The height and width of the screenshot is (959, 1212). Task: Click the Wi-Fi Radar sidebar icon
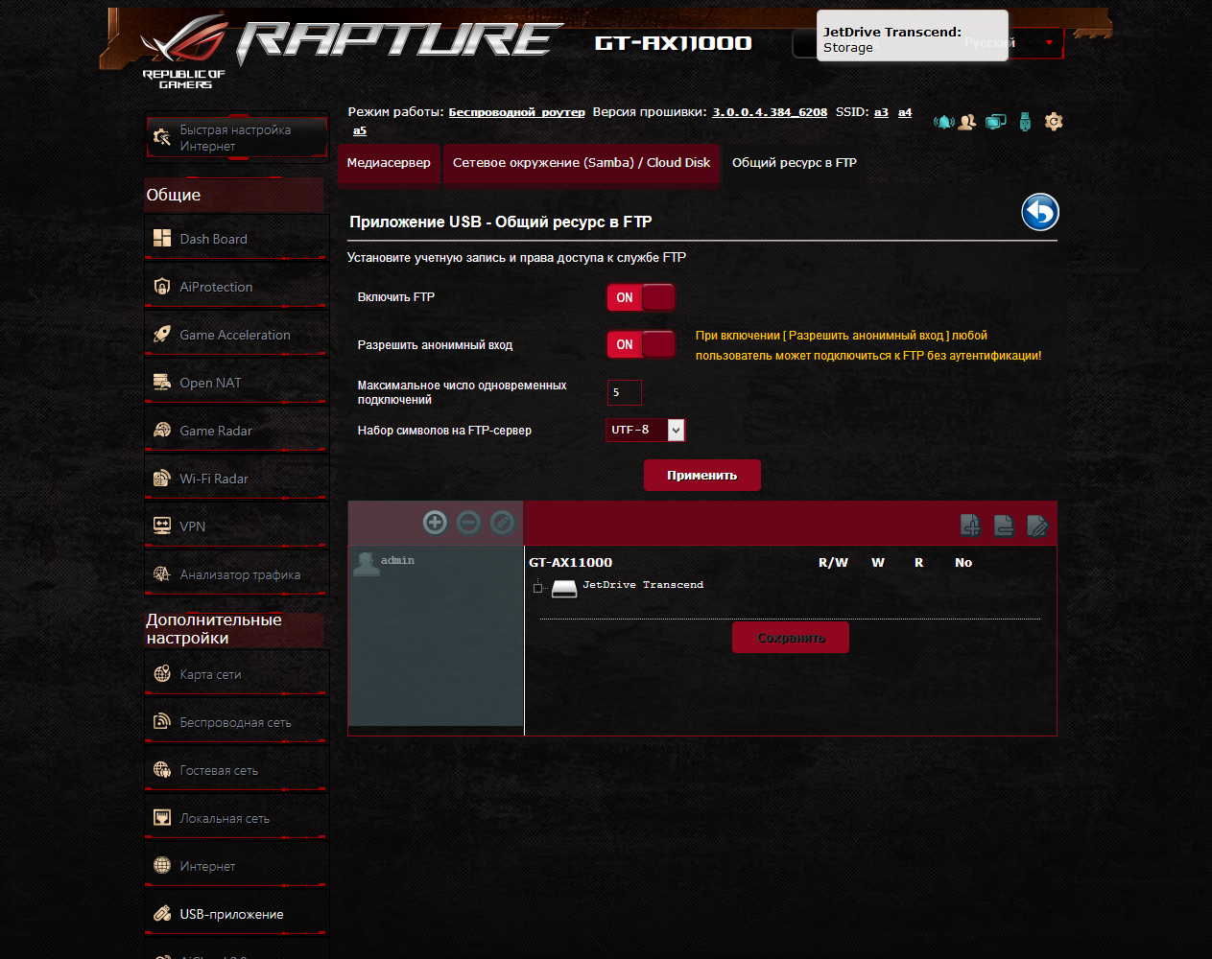(x=162, y=479)
